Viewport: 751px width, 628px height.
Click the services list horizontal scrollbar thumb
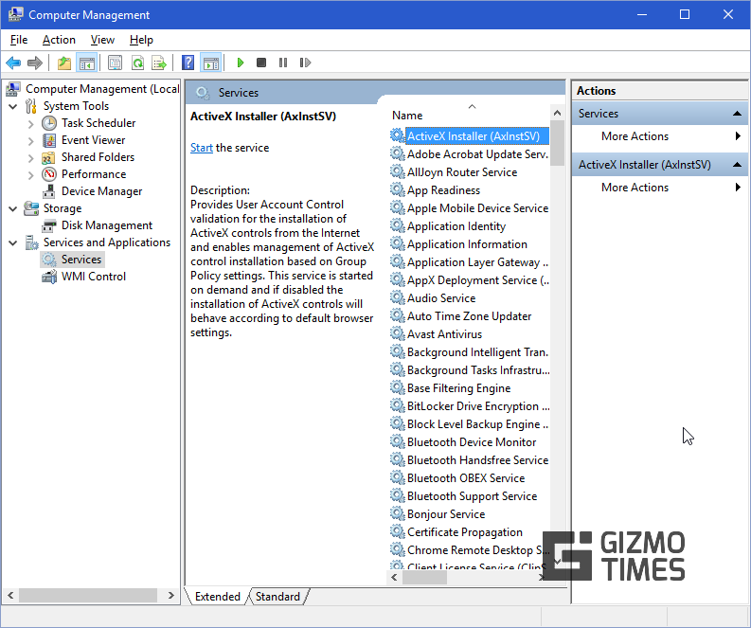[425, 578]
